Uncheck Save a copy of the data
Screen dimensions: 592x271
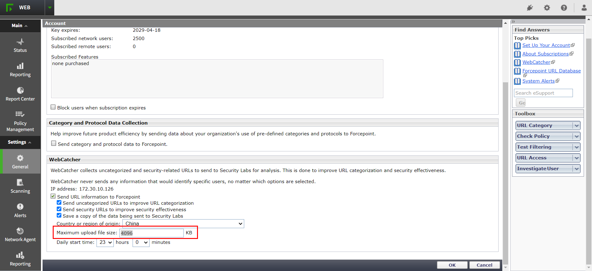[x=59, y=216]
